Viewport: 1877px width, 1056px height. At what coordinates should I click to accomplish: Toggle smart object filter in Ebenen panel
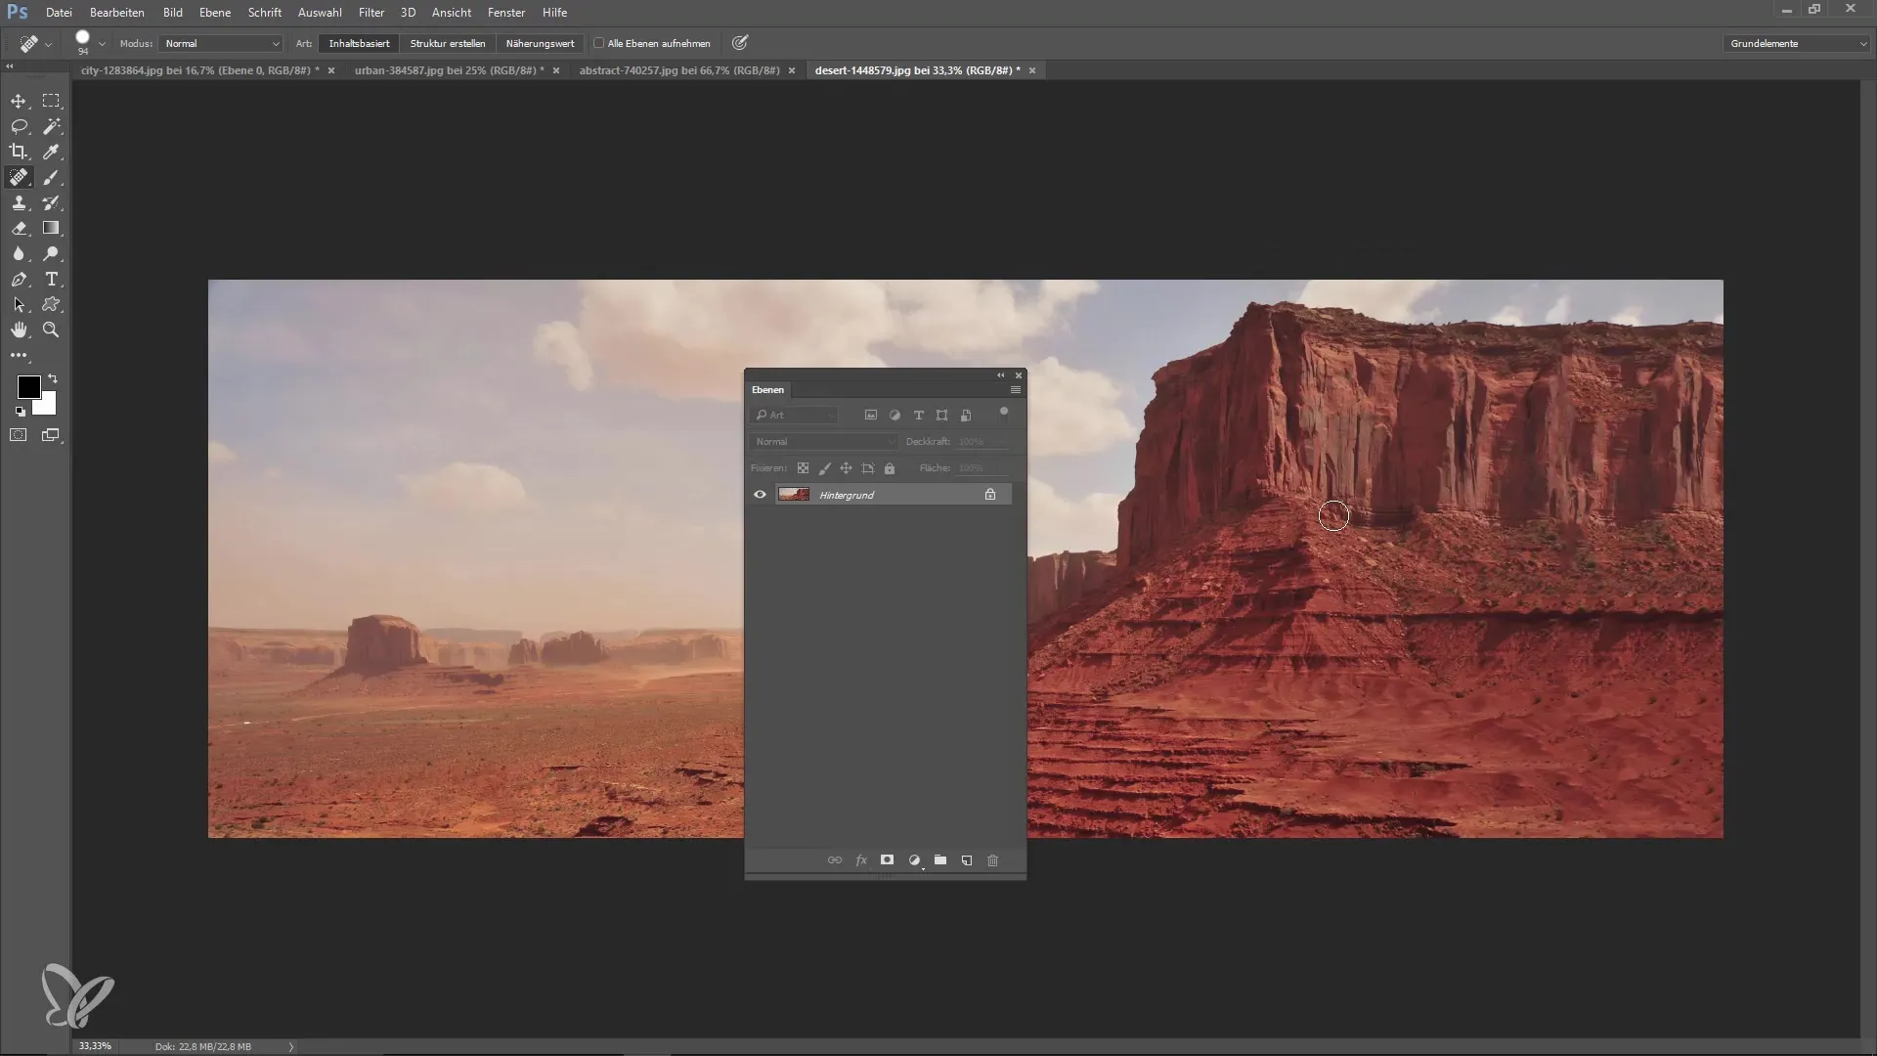pyautogui.click(x=966, y=416)
